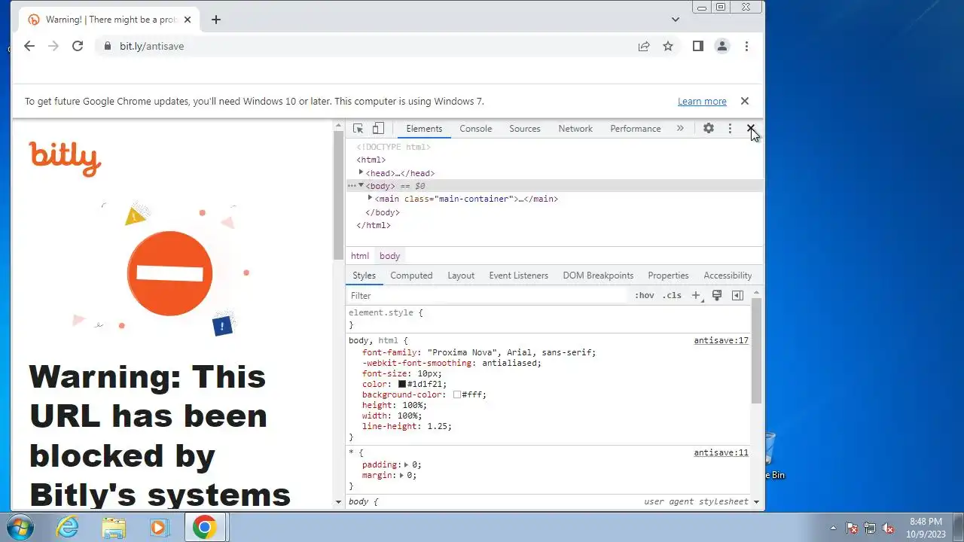Click the share page icon
This screenshot has width=964, height=542.
point(644,46)
